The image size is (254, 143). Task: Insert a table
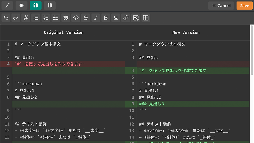pyautogui.click(x=146, y=18)
